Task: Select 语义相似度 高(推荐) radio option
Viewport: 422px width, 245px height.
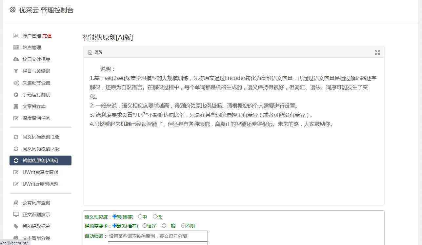Action: pyautogui.click(x=114, y=217)
